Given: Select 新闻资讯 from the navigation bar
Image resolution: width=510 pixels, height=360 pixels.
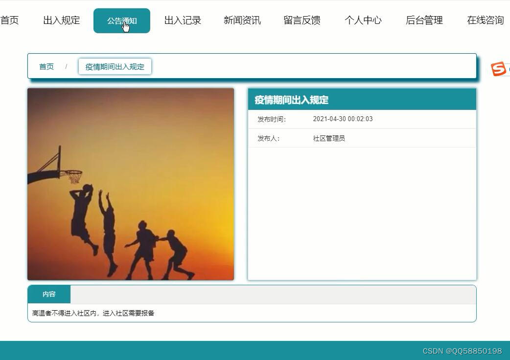Looking at the screenshot, I should (x=242, y=20).
